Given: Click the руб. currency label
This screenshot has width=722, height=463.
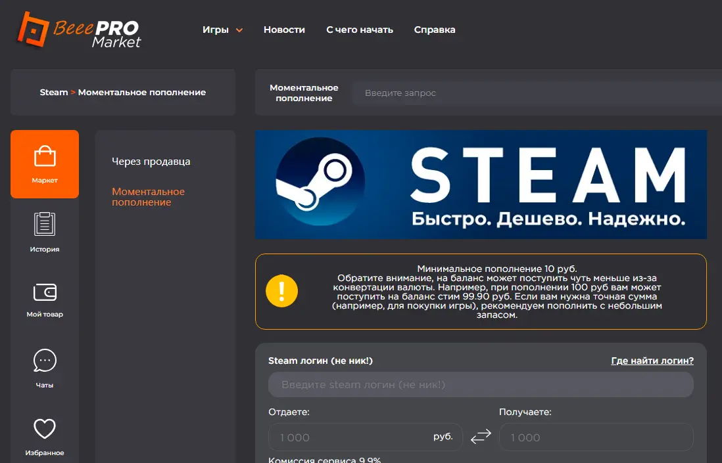Looking at the screenshot, I should point(443,437).
